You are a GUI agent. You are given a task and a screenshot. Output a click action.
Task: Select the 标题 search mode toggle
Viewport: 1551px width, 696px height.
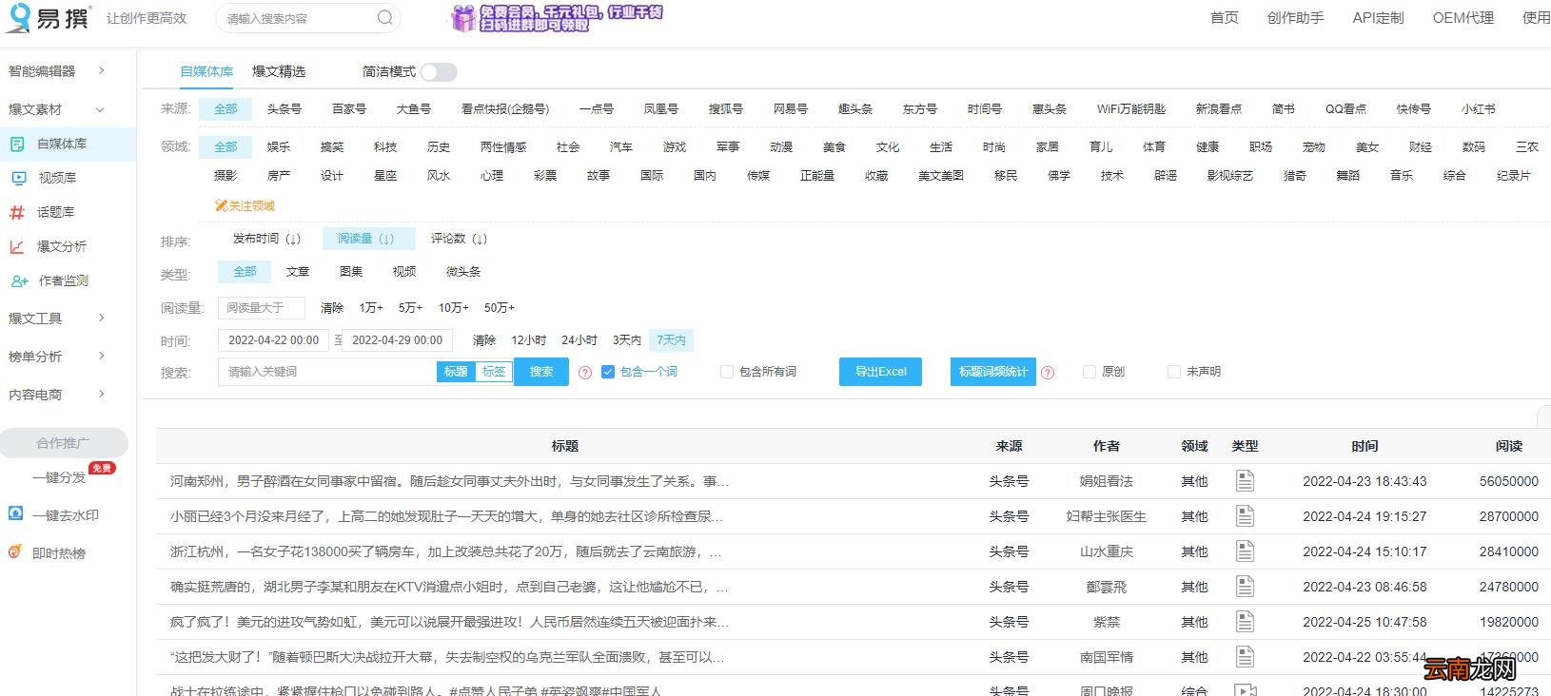click(456, 372)
